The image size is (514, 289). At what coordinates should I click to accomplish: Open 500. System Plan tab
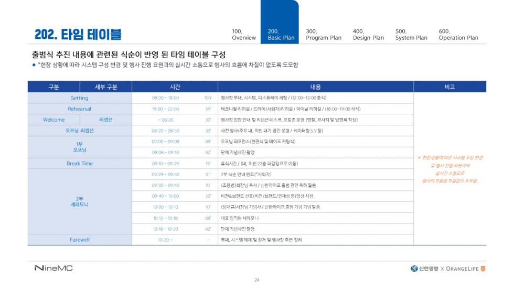[x=411, y=35]
